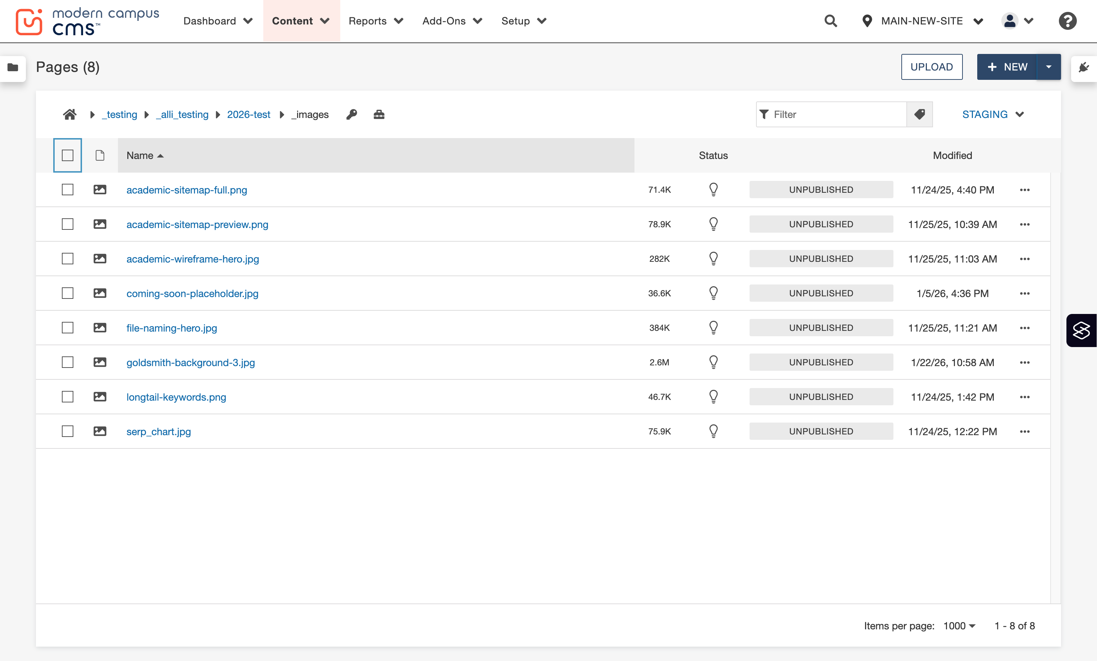Open the Content menu
Screen dimensions: 1097x661
(301, 21)
